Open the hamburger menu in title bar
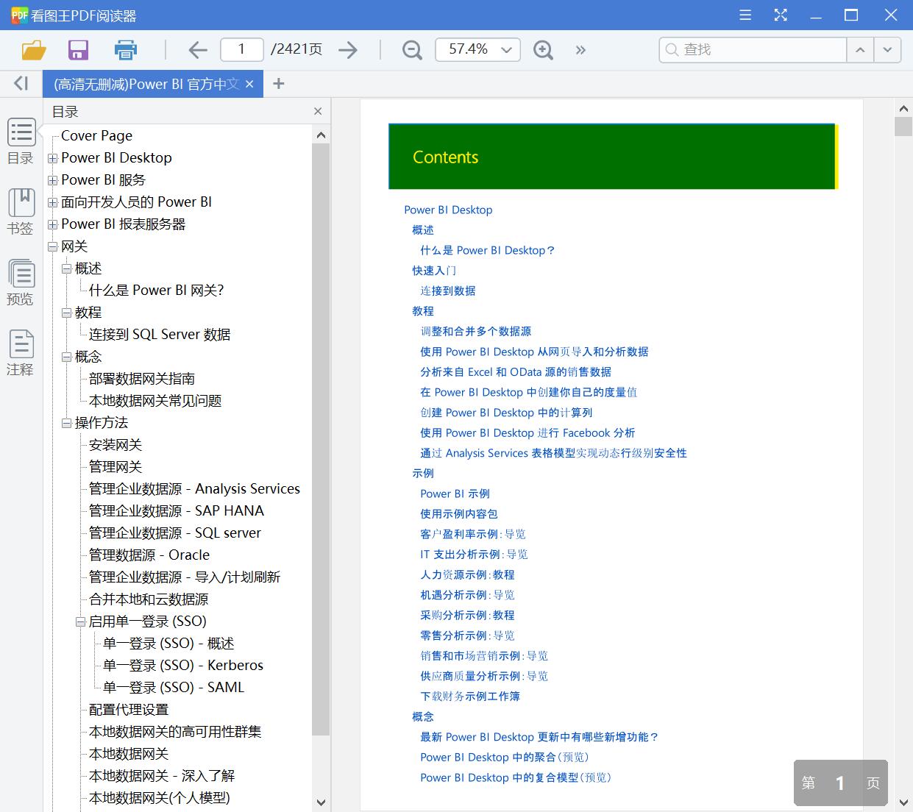The height and width of the screenshot is (812, 913). (745, 15)
